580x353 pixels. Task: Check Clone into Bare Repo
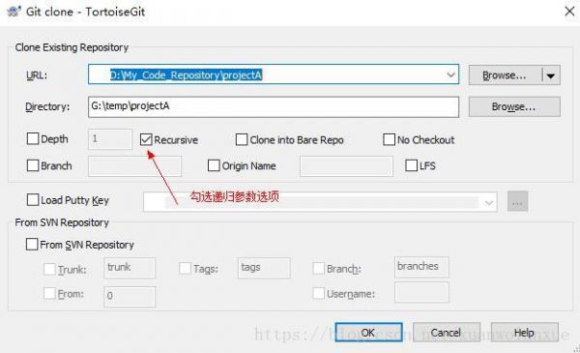[242, 139]
